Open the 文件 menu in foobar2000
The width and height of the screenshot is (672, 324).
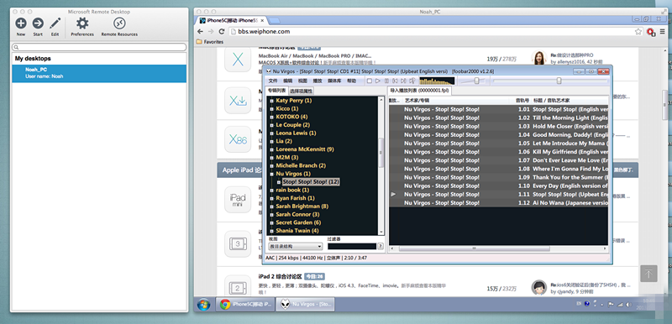click(x=273, y=81)
